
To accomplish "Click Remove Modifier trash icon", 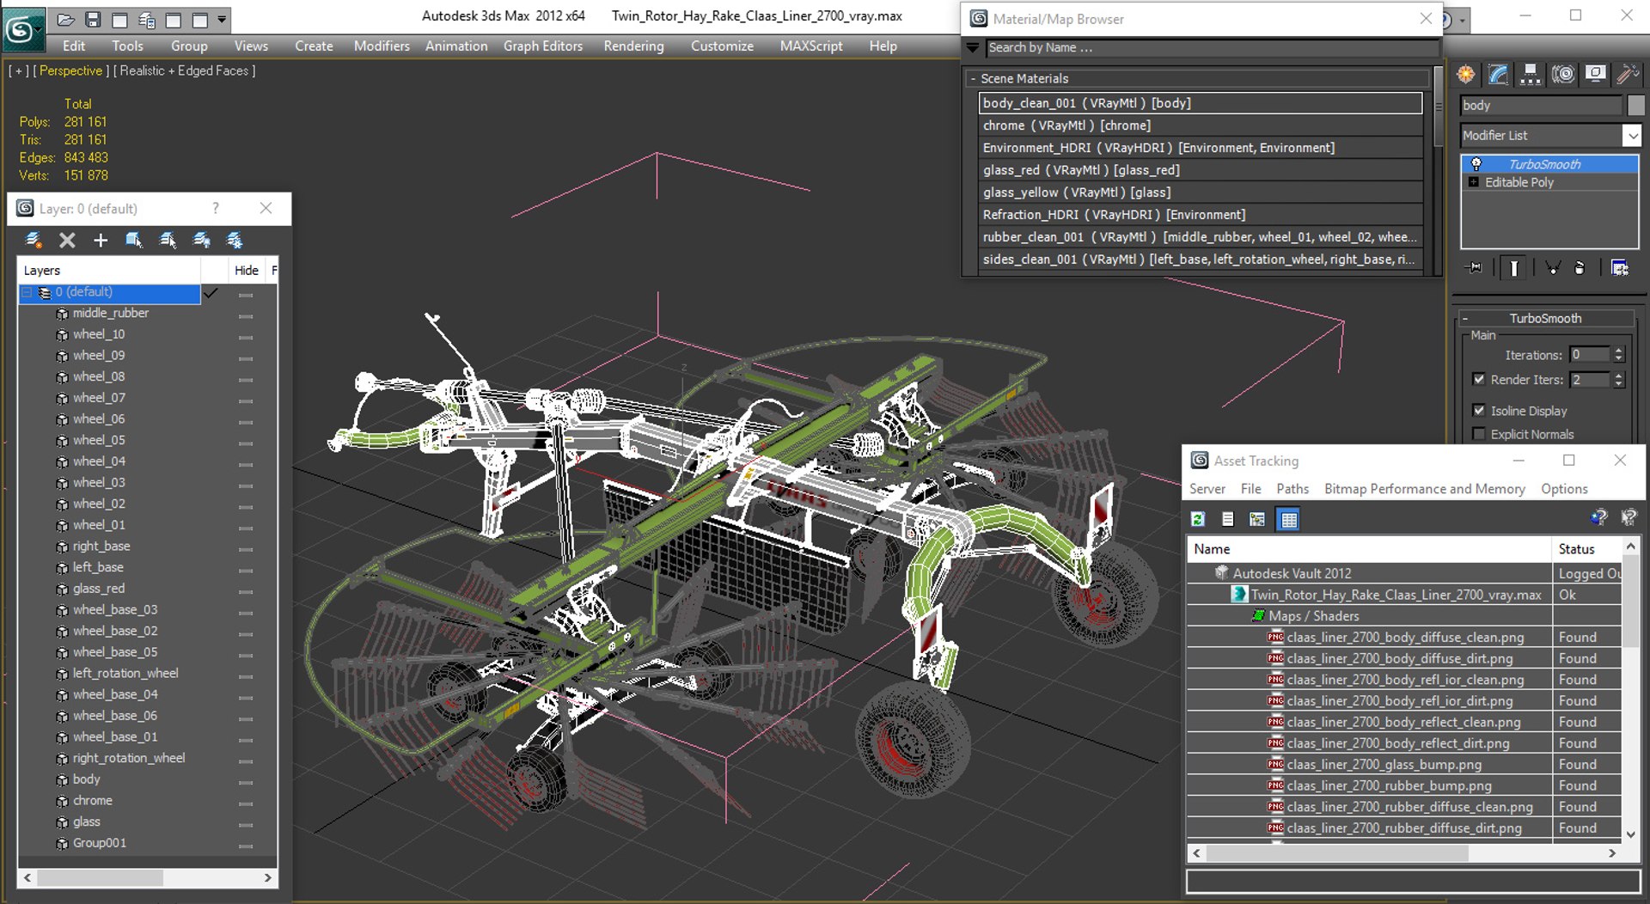I will (1580, 268).
